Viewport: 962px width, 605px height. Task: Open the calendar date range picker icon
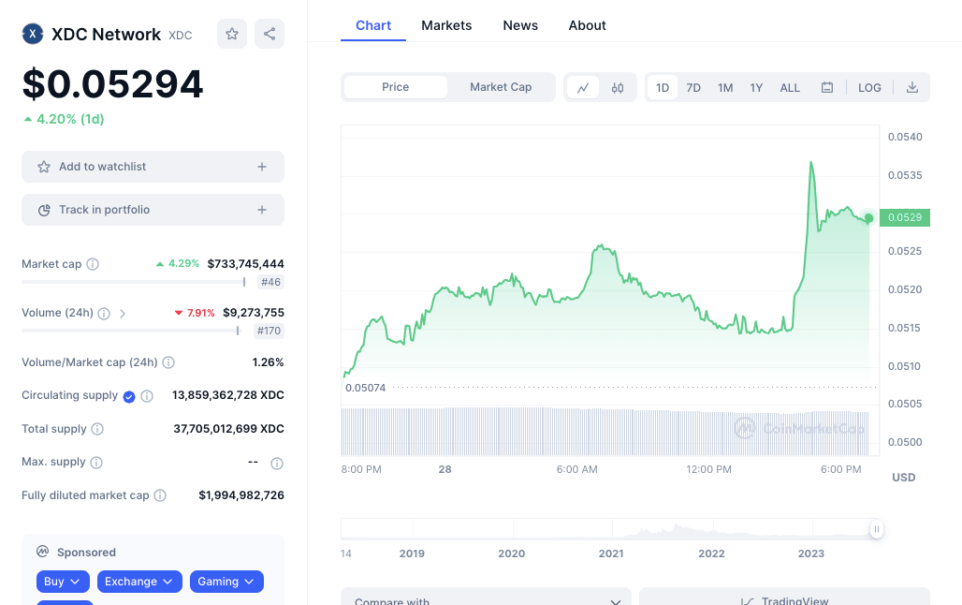[x=827, y=86]
